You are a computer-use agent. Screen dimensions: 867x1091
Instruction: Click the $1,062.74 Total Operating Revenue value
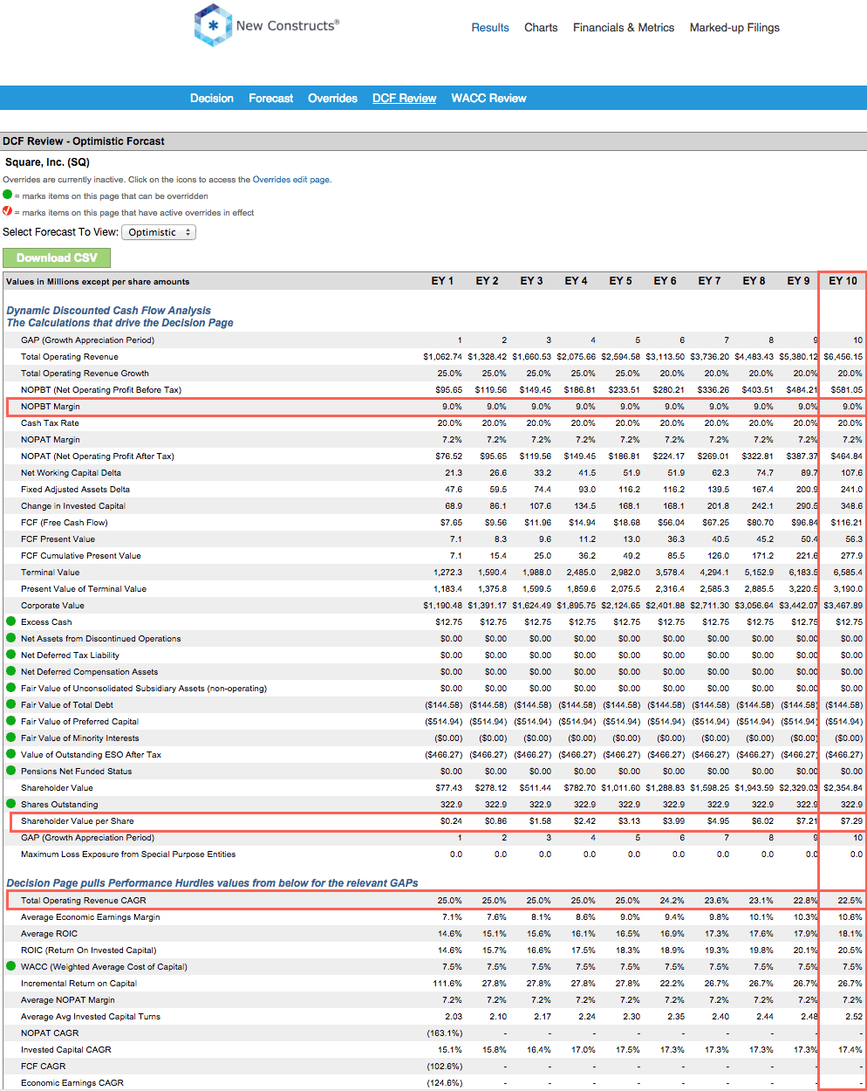(x=443, y=356)
